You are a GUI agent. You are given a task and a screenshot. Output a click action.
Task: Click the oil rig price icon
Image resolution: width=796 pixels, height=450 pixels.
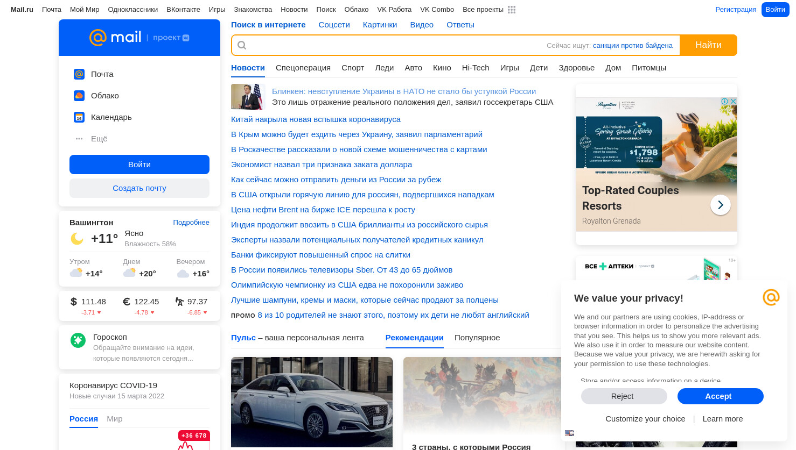[179, 302]
